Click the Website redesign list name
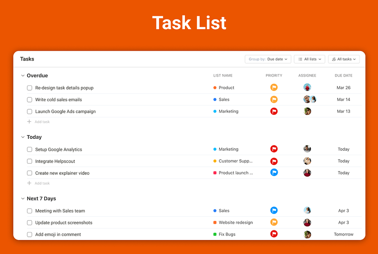Image resolution: width=378 pixels, height=254 pixels. pos(236,222)
